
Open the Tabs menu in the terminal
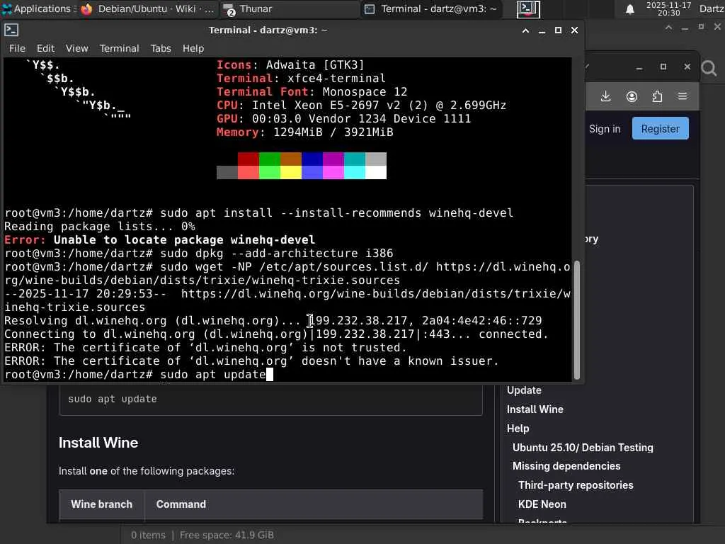pos(161,49)
